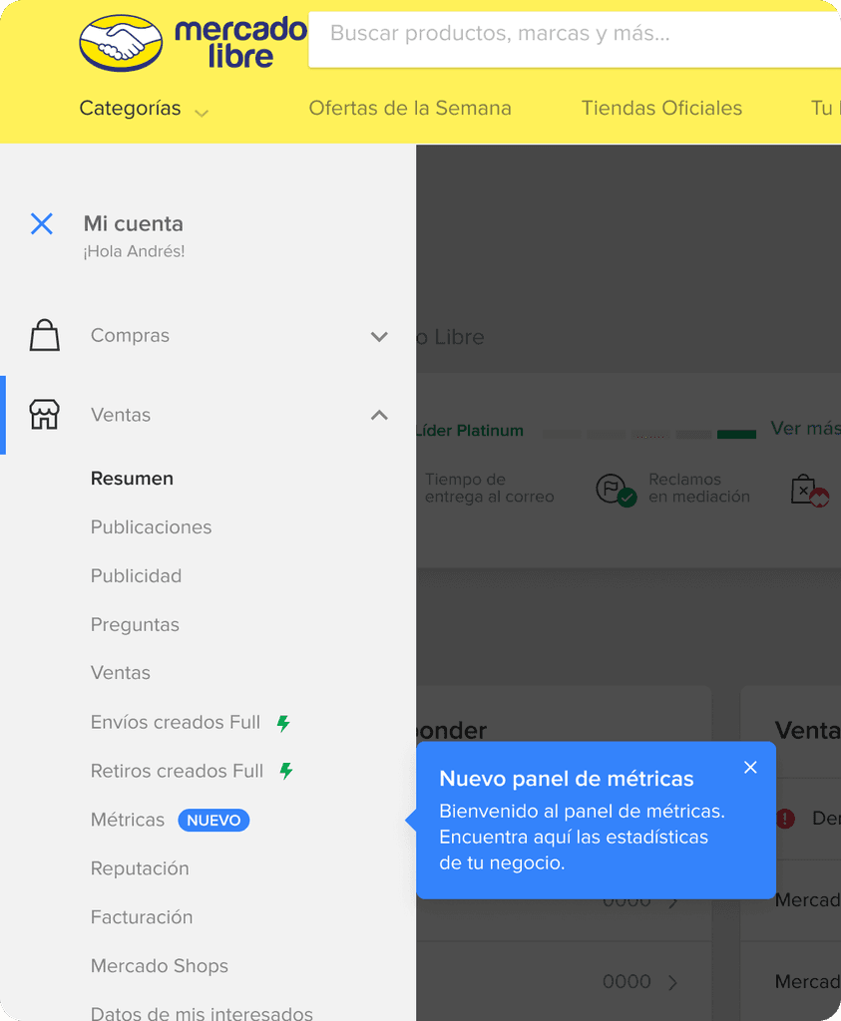Click the Compras menu label
Viewport: 841px width, 1021px height.
pos(130,335)
